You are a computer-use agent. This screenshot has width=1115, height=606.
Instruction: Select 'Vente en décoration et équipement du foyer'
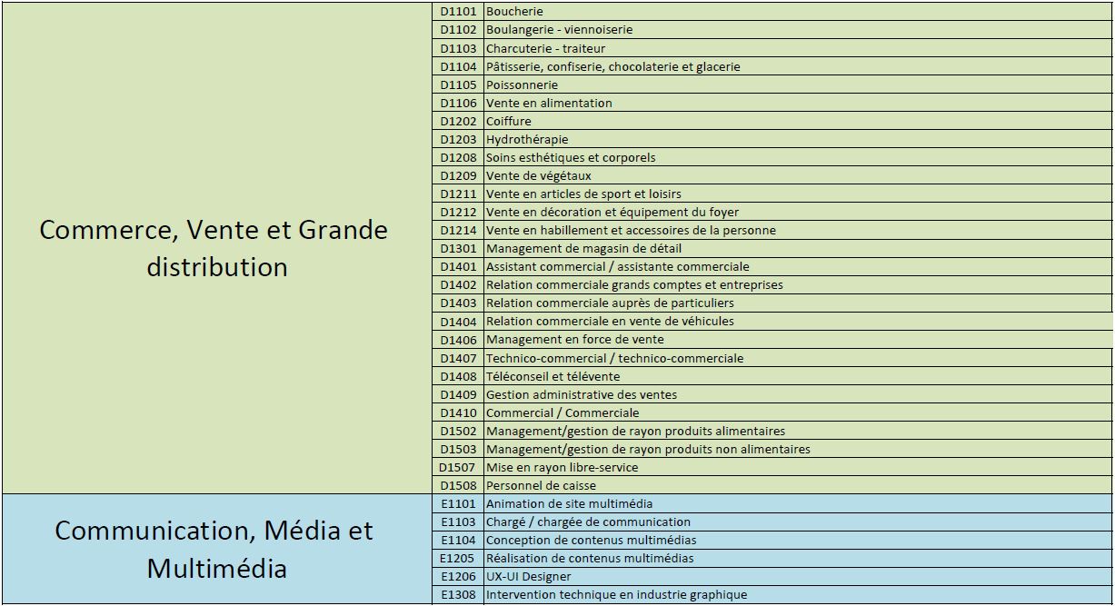pyautogui.click(x=799, y=212)
